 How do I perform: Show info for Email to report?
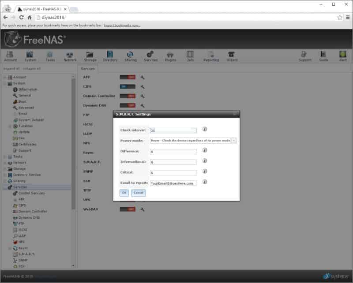(x=205, y=182)
